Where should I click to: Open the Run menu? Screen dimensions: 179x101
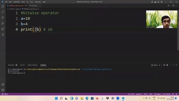32,2
